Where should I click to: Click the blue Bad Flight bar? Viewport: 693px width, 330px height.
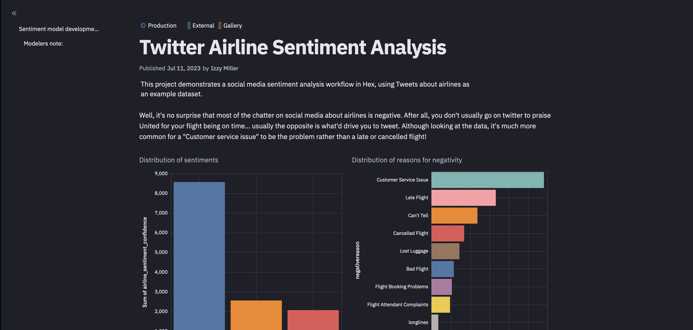pos(442,269)
